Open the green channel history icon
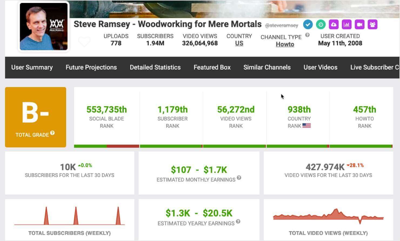Screen dimensions: 400x241 click(x=321, y=24)
